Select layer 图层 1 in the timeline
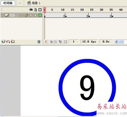Image resolution: width=127 pixels, height=117 pixels. tap(21, 15)
